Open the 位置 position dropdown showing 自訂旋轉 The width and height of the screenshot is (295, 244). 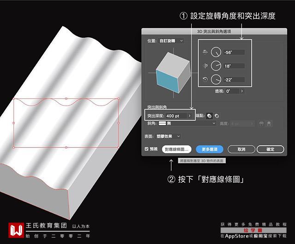tap(171, 41)
